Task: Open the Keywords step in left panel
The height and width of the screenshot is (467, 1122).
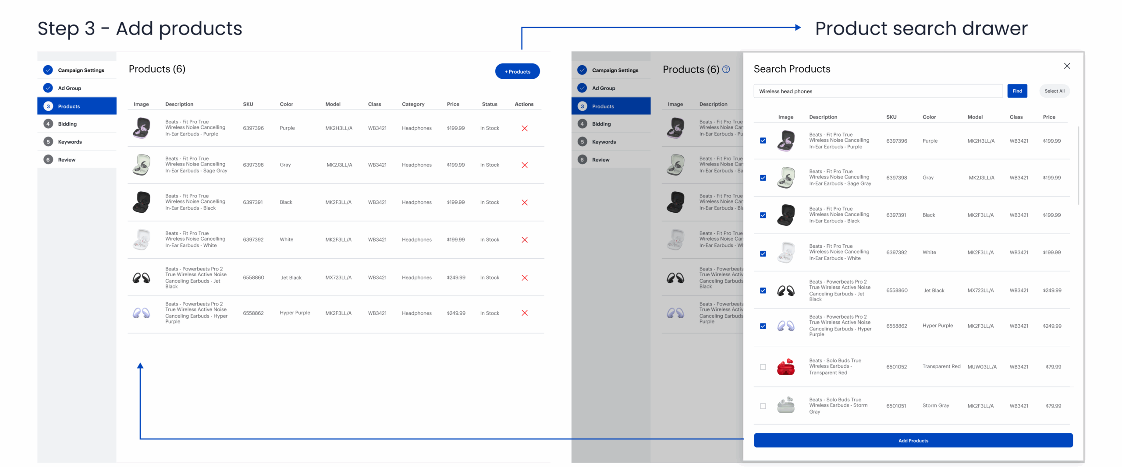Action: [x=77, y=142]
